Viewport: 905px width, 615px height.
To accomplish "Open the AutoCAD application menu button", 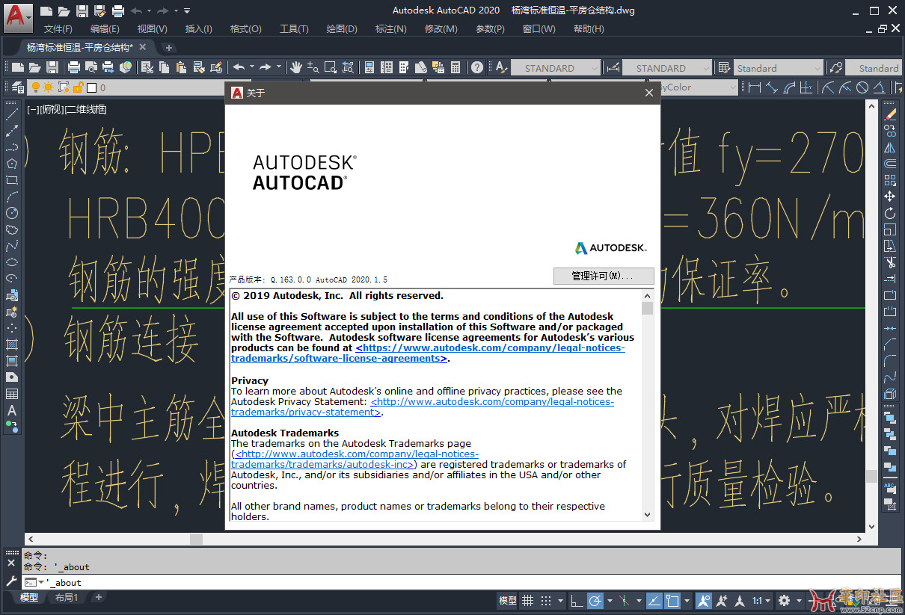I will click(18, 16).
